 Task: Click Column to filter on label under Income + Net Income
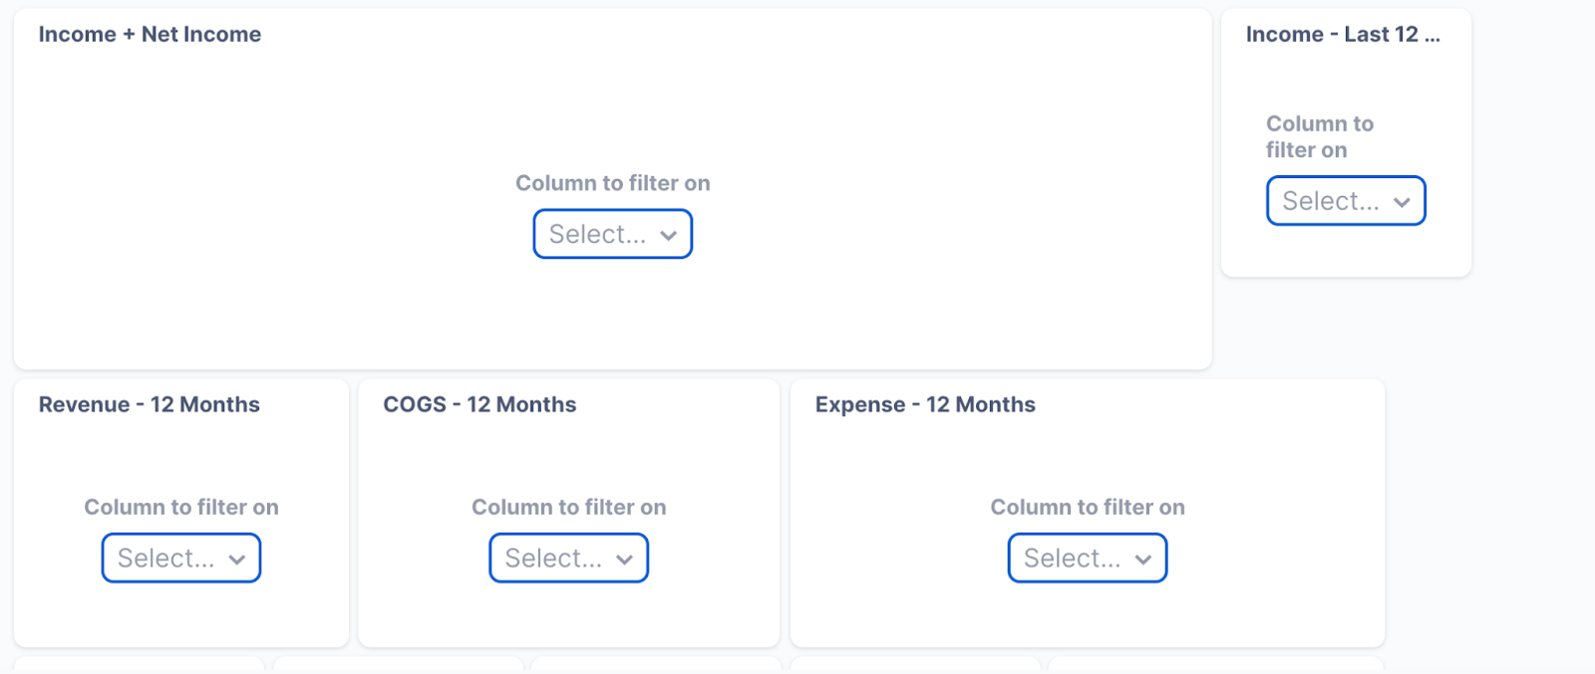click(612, 183)
